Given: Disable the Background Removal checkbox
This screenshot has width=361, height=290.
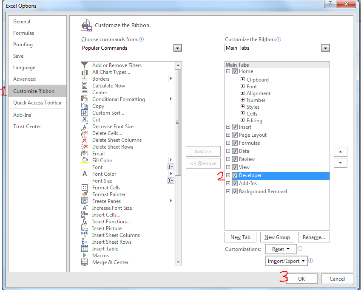Looking at the screenshot, I should pos(235,191).
